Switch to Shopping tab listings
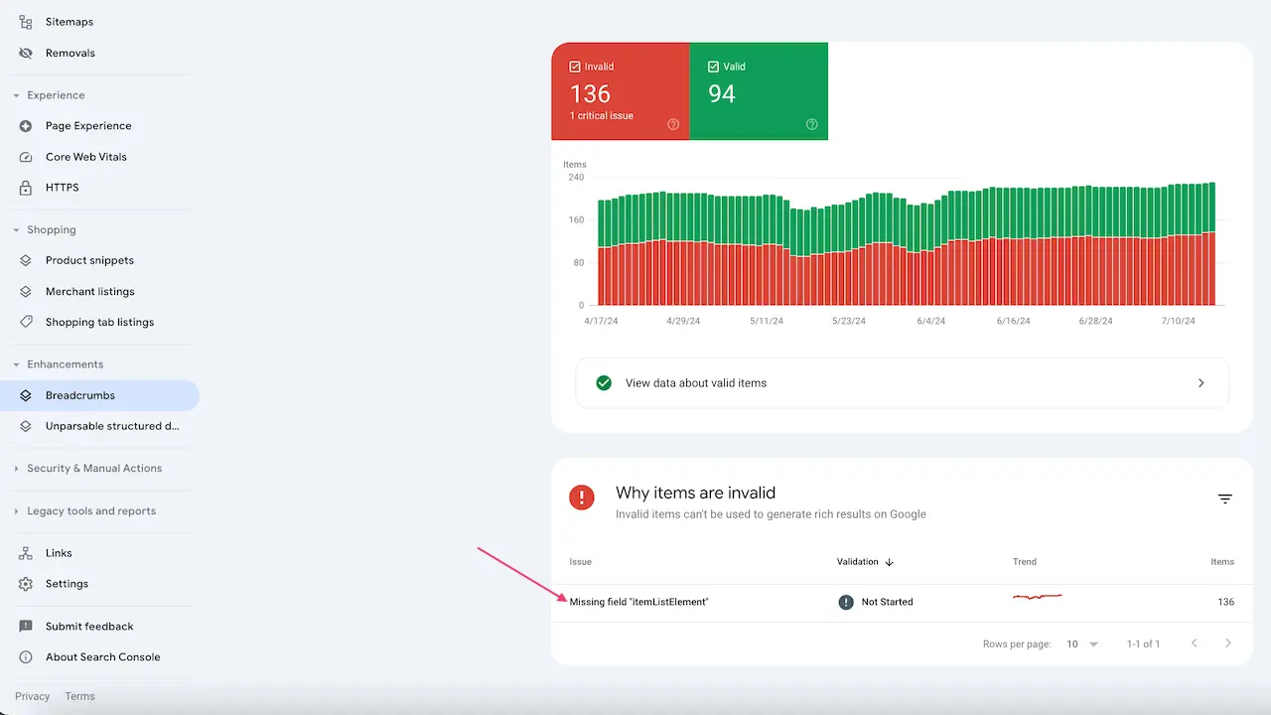 point(99,322)
